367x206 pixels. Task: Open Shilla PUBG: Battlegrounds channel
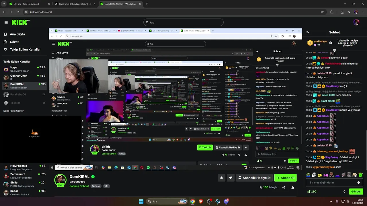(24, 184)
